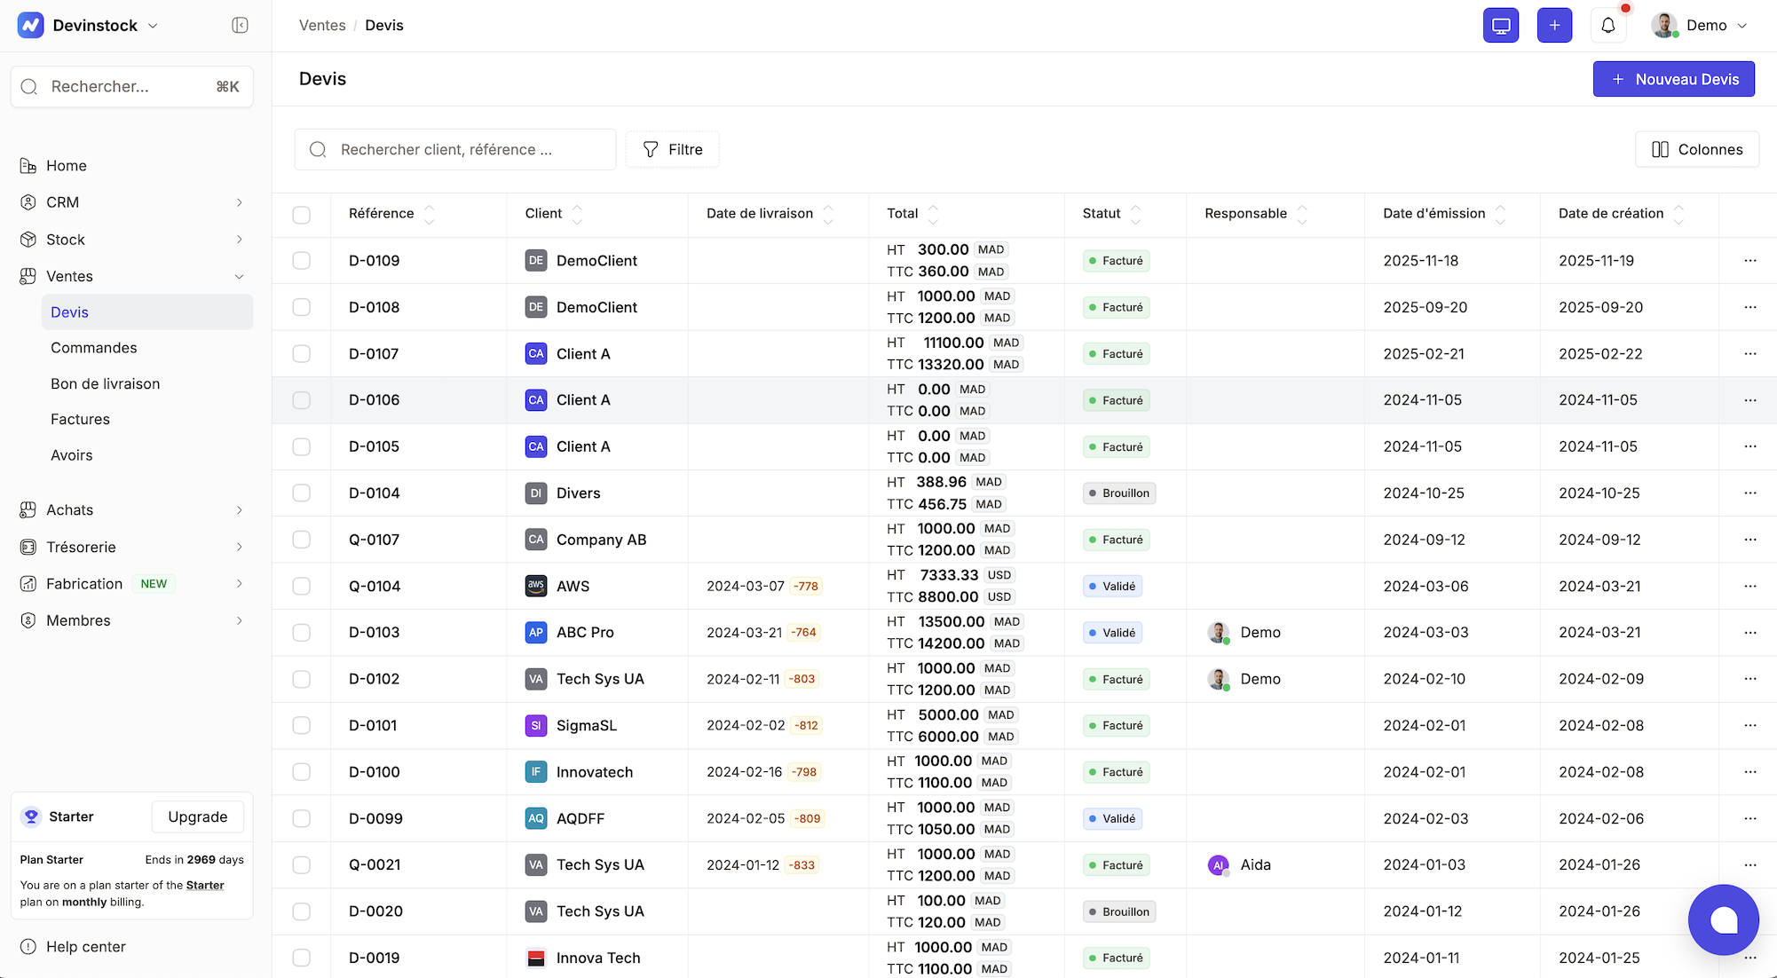Expand the CRM menu chevron
The width and height of the screenshot is (1777, 978).
click(x=239, y=203)
